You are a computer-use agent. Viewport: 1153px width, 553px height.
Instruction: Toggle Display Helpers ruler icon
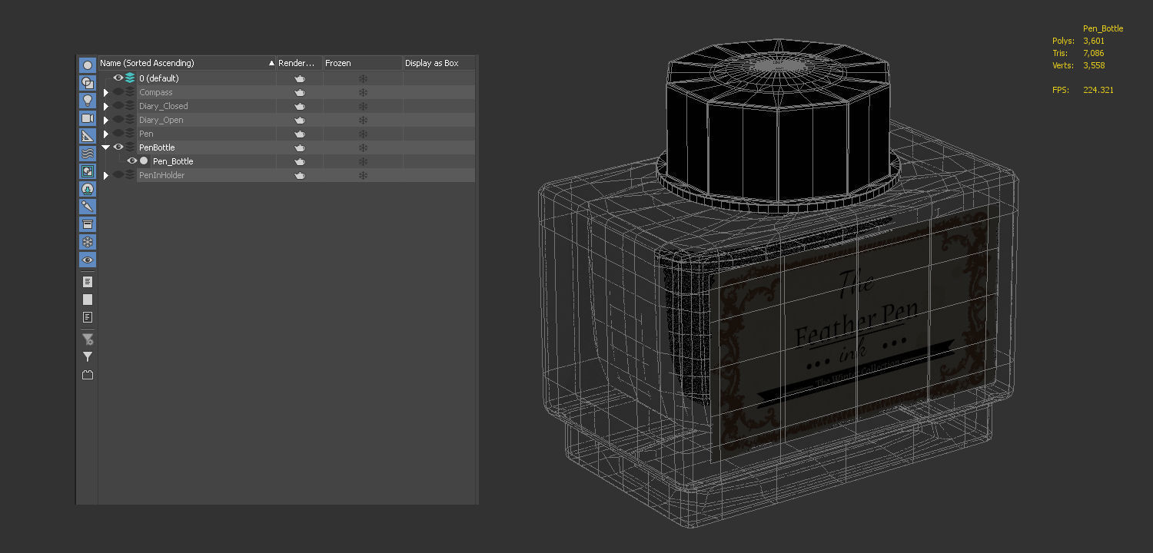click(x=88, y=136)
